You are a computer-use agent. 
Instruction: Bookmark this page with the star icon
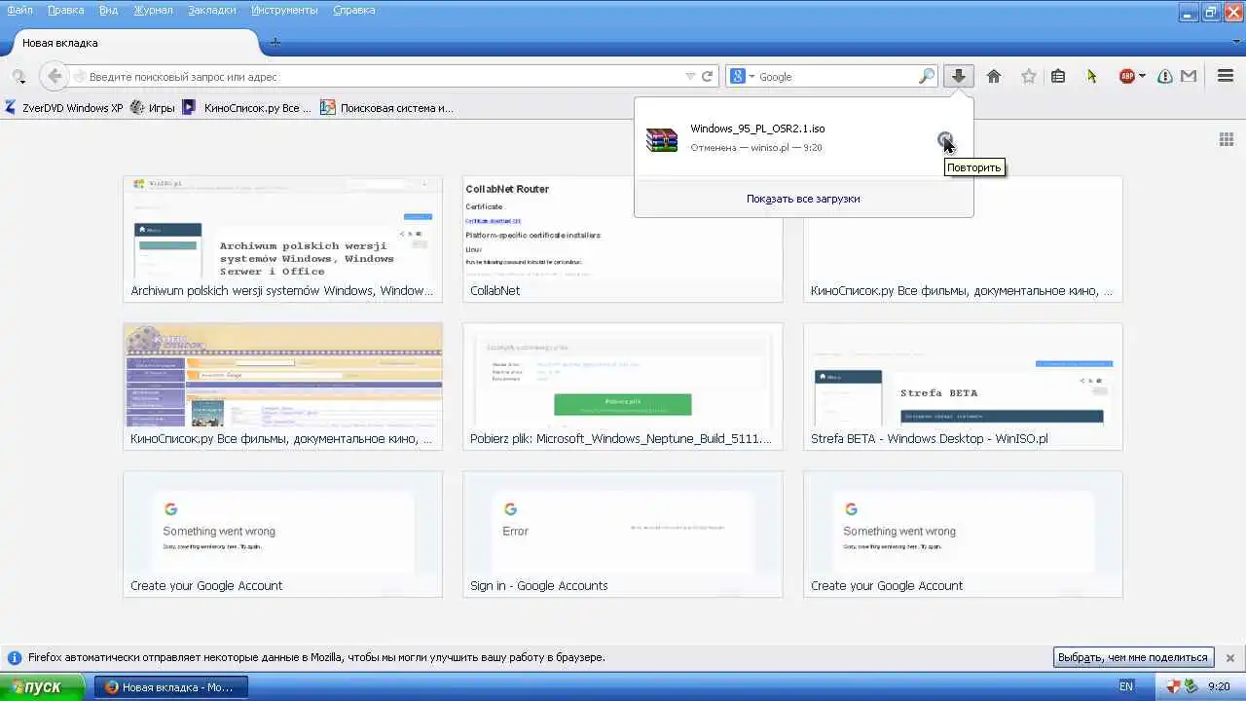coord(1028,76)
